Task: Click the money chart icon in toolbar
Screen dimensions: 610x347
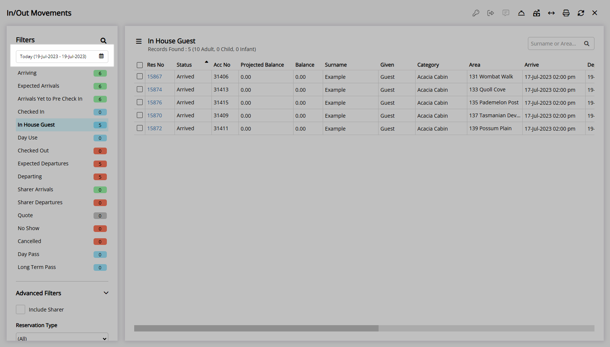Action: [536, 13]
